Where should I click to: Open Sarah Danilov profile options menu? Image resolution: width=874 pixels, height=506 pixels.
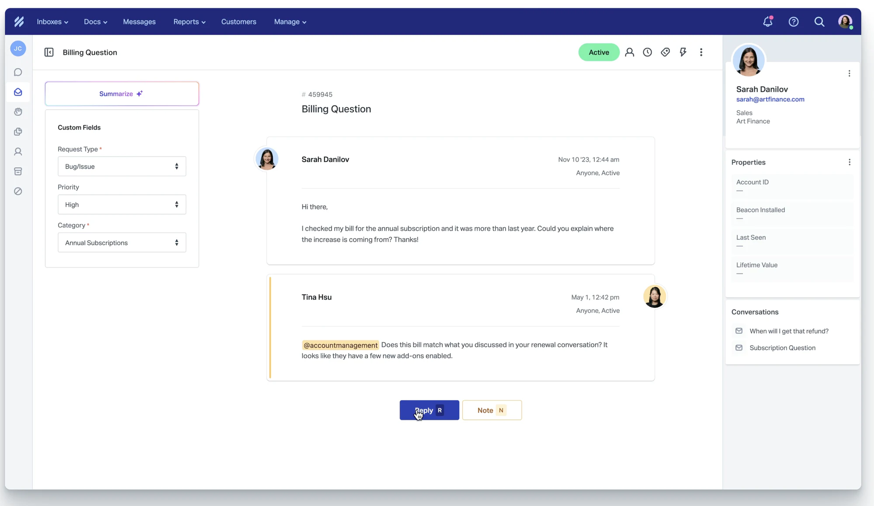coord(849,73)
